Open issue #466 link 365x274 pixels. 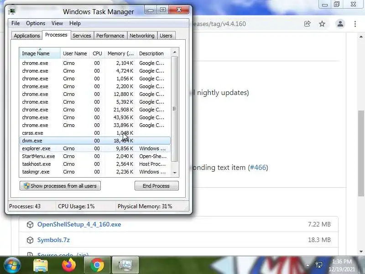coord(258,168)
